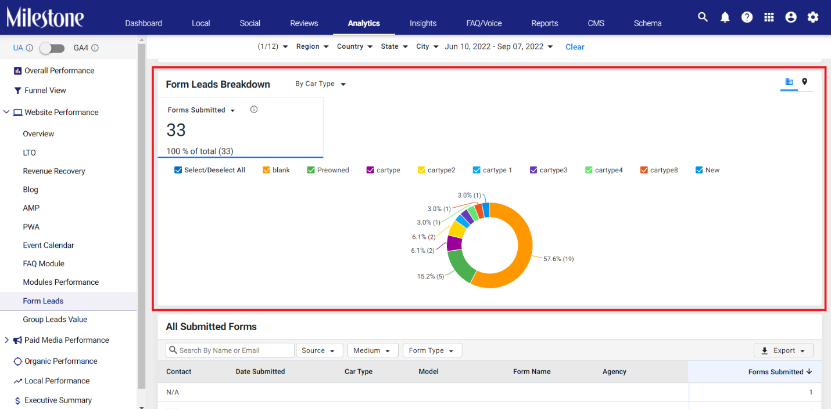Click the Search By Name or Email field
The height and width of the screenshot is (409, 831).
click(230, 350)
